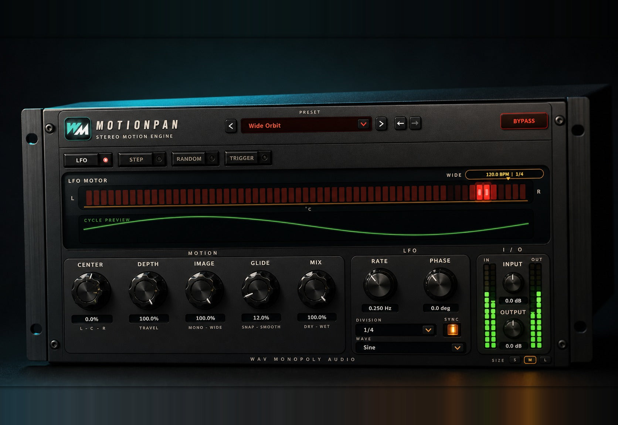Screen dimensions: 618x425
Task: Click the PHASE knob
Action: (440, 283)
